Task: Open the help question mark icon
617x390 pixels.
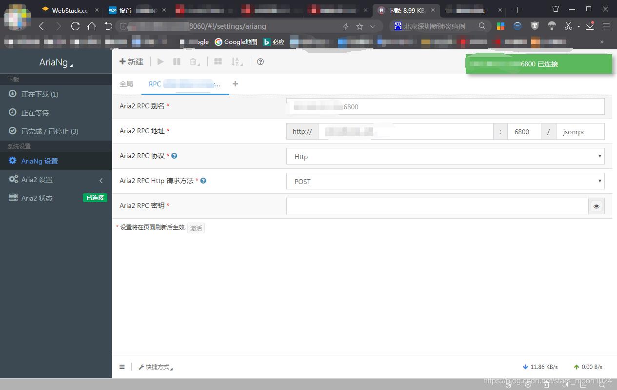Action: pyautogui.click(x=260, y=62)
